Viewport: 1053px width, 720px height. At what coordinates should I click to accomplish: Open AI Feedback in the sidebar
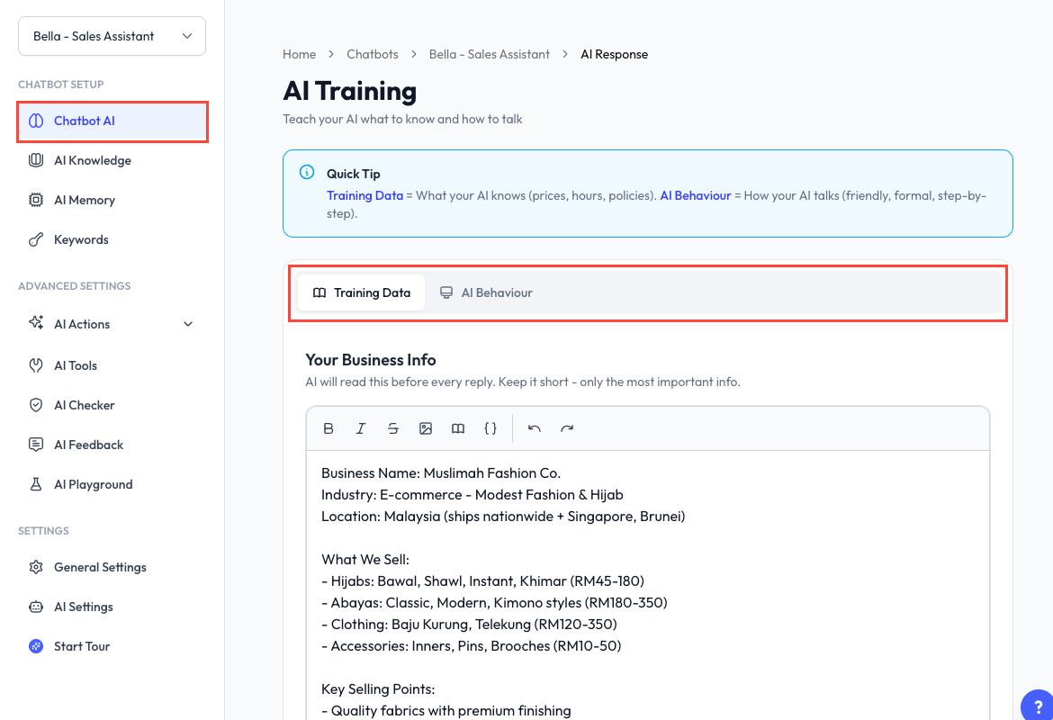(112, 445)
